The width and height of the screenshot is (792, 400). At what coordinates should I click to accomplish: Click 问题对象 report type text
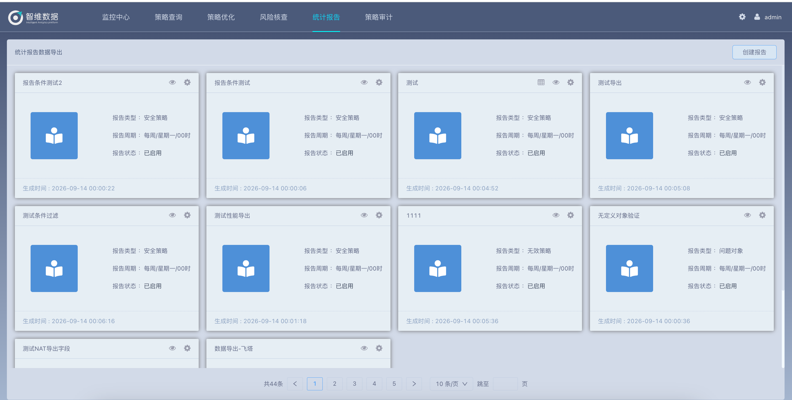click(x=731, y=251)
